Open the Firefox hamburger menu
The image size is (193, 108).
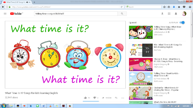190,7
